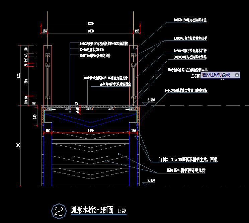Select the M5 hex bolt annotation

click(x=115, y=84)
